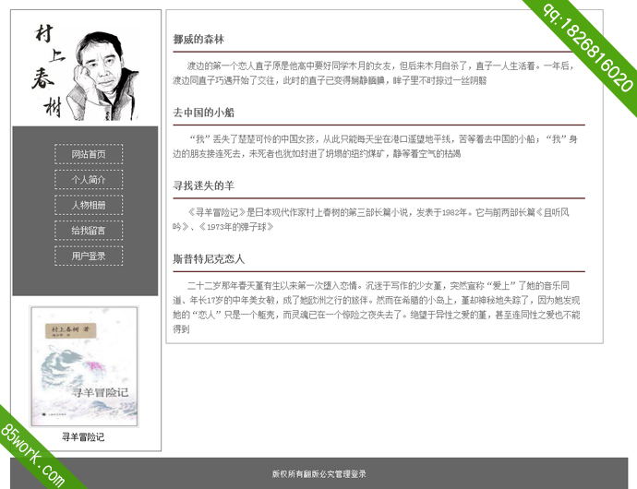Click the paragraph beginning 二十二岁那年春天
637x489 pixels.
[376, 307]
